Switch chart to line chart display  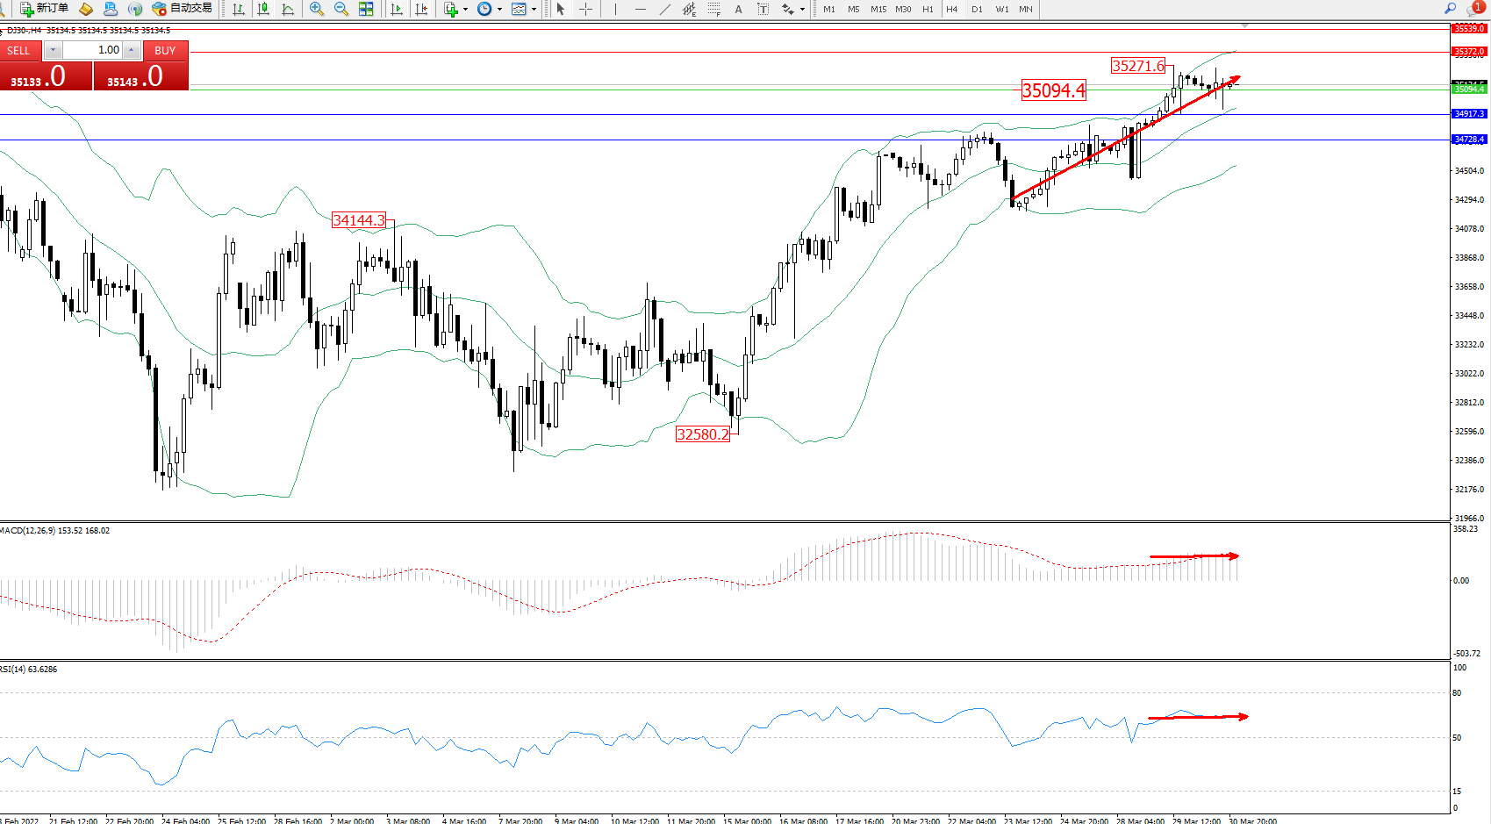pos(287,9)
